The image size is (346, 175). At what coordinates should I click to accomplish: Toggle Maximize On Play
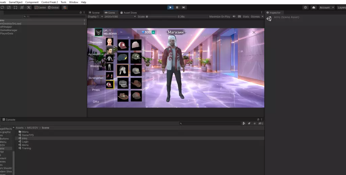click(220, 17)
